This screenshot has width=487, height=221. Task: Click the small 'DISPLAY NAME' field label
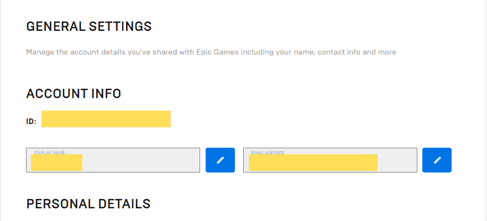coord(50,153)
